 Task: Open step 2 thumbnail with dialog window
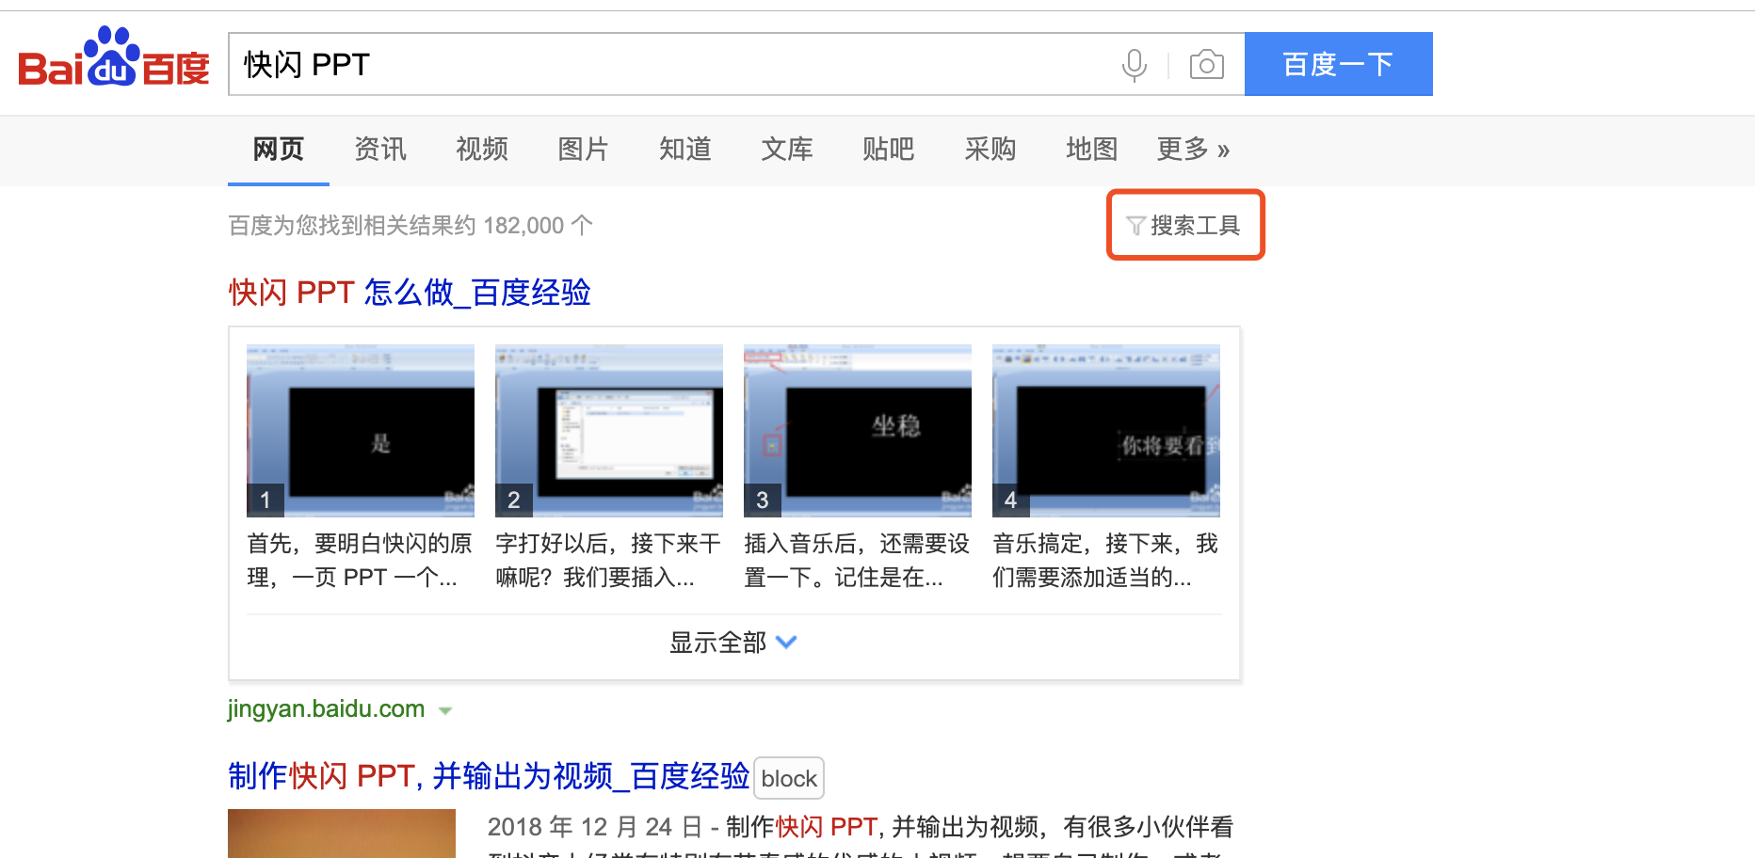[x=609, y=431]
